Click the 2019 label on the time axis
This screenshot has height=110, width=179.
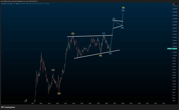tap(49, 103)
